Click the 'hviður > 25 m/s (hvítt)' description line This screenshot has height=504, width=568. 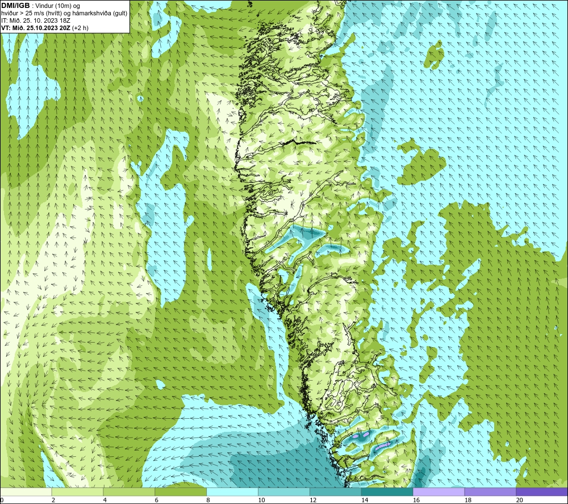[x=64, y=14]
